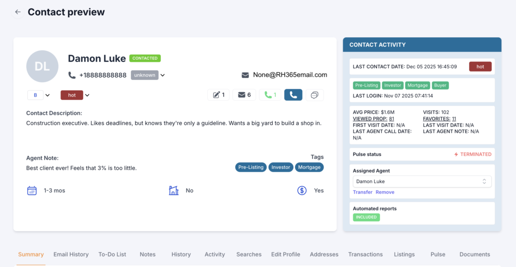Click the green Buyer tag in Contact Activity
This screenshot has width=516, height=267.
tap(440, 85)
